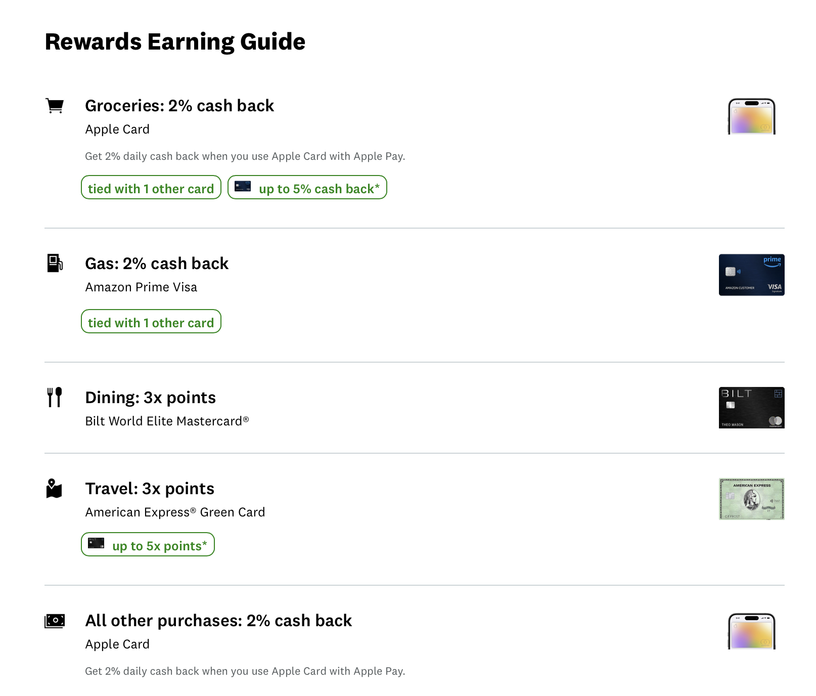This screenshot has width=816, height=696.
Task: Click the "Groceries: 2% cash back" heading
Action: pyautogui.click(x=179, y=106)
